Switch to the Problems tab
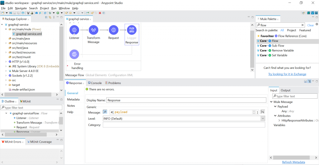Viewport: 319px width, 165px height. pyautogui.click(x=113, y=83)
